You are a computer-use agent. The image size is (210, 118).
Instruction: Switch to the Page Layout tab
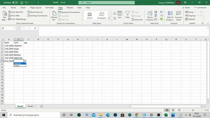(x=35, y=8)
